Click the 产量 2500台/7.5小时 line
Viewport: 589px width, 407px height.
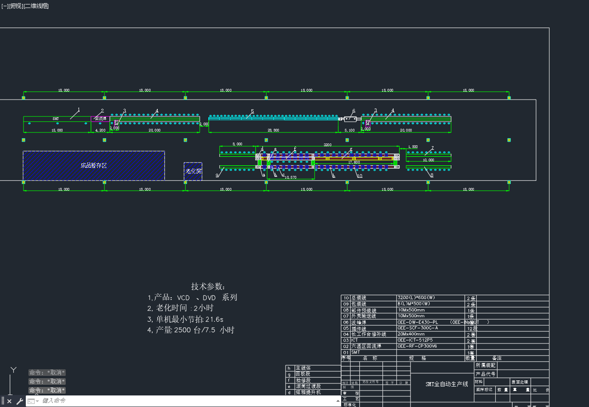coord(191,330)
